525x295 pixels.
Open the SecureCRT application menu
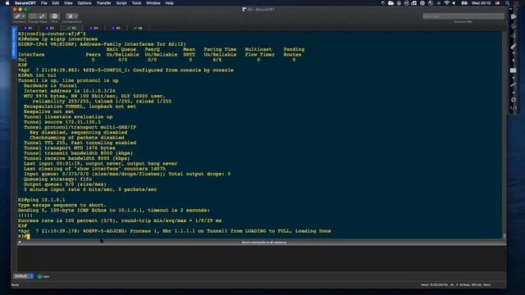(25, 3)
